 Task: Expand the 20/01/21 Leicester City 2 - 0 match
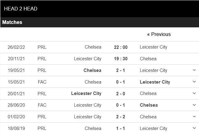click(x=194, y=93)
